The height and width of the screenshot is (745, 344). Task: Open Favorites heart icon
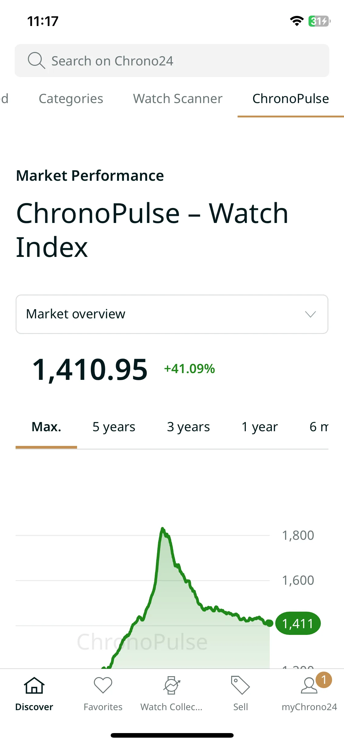coord(103,685)
